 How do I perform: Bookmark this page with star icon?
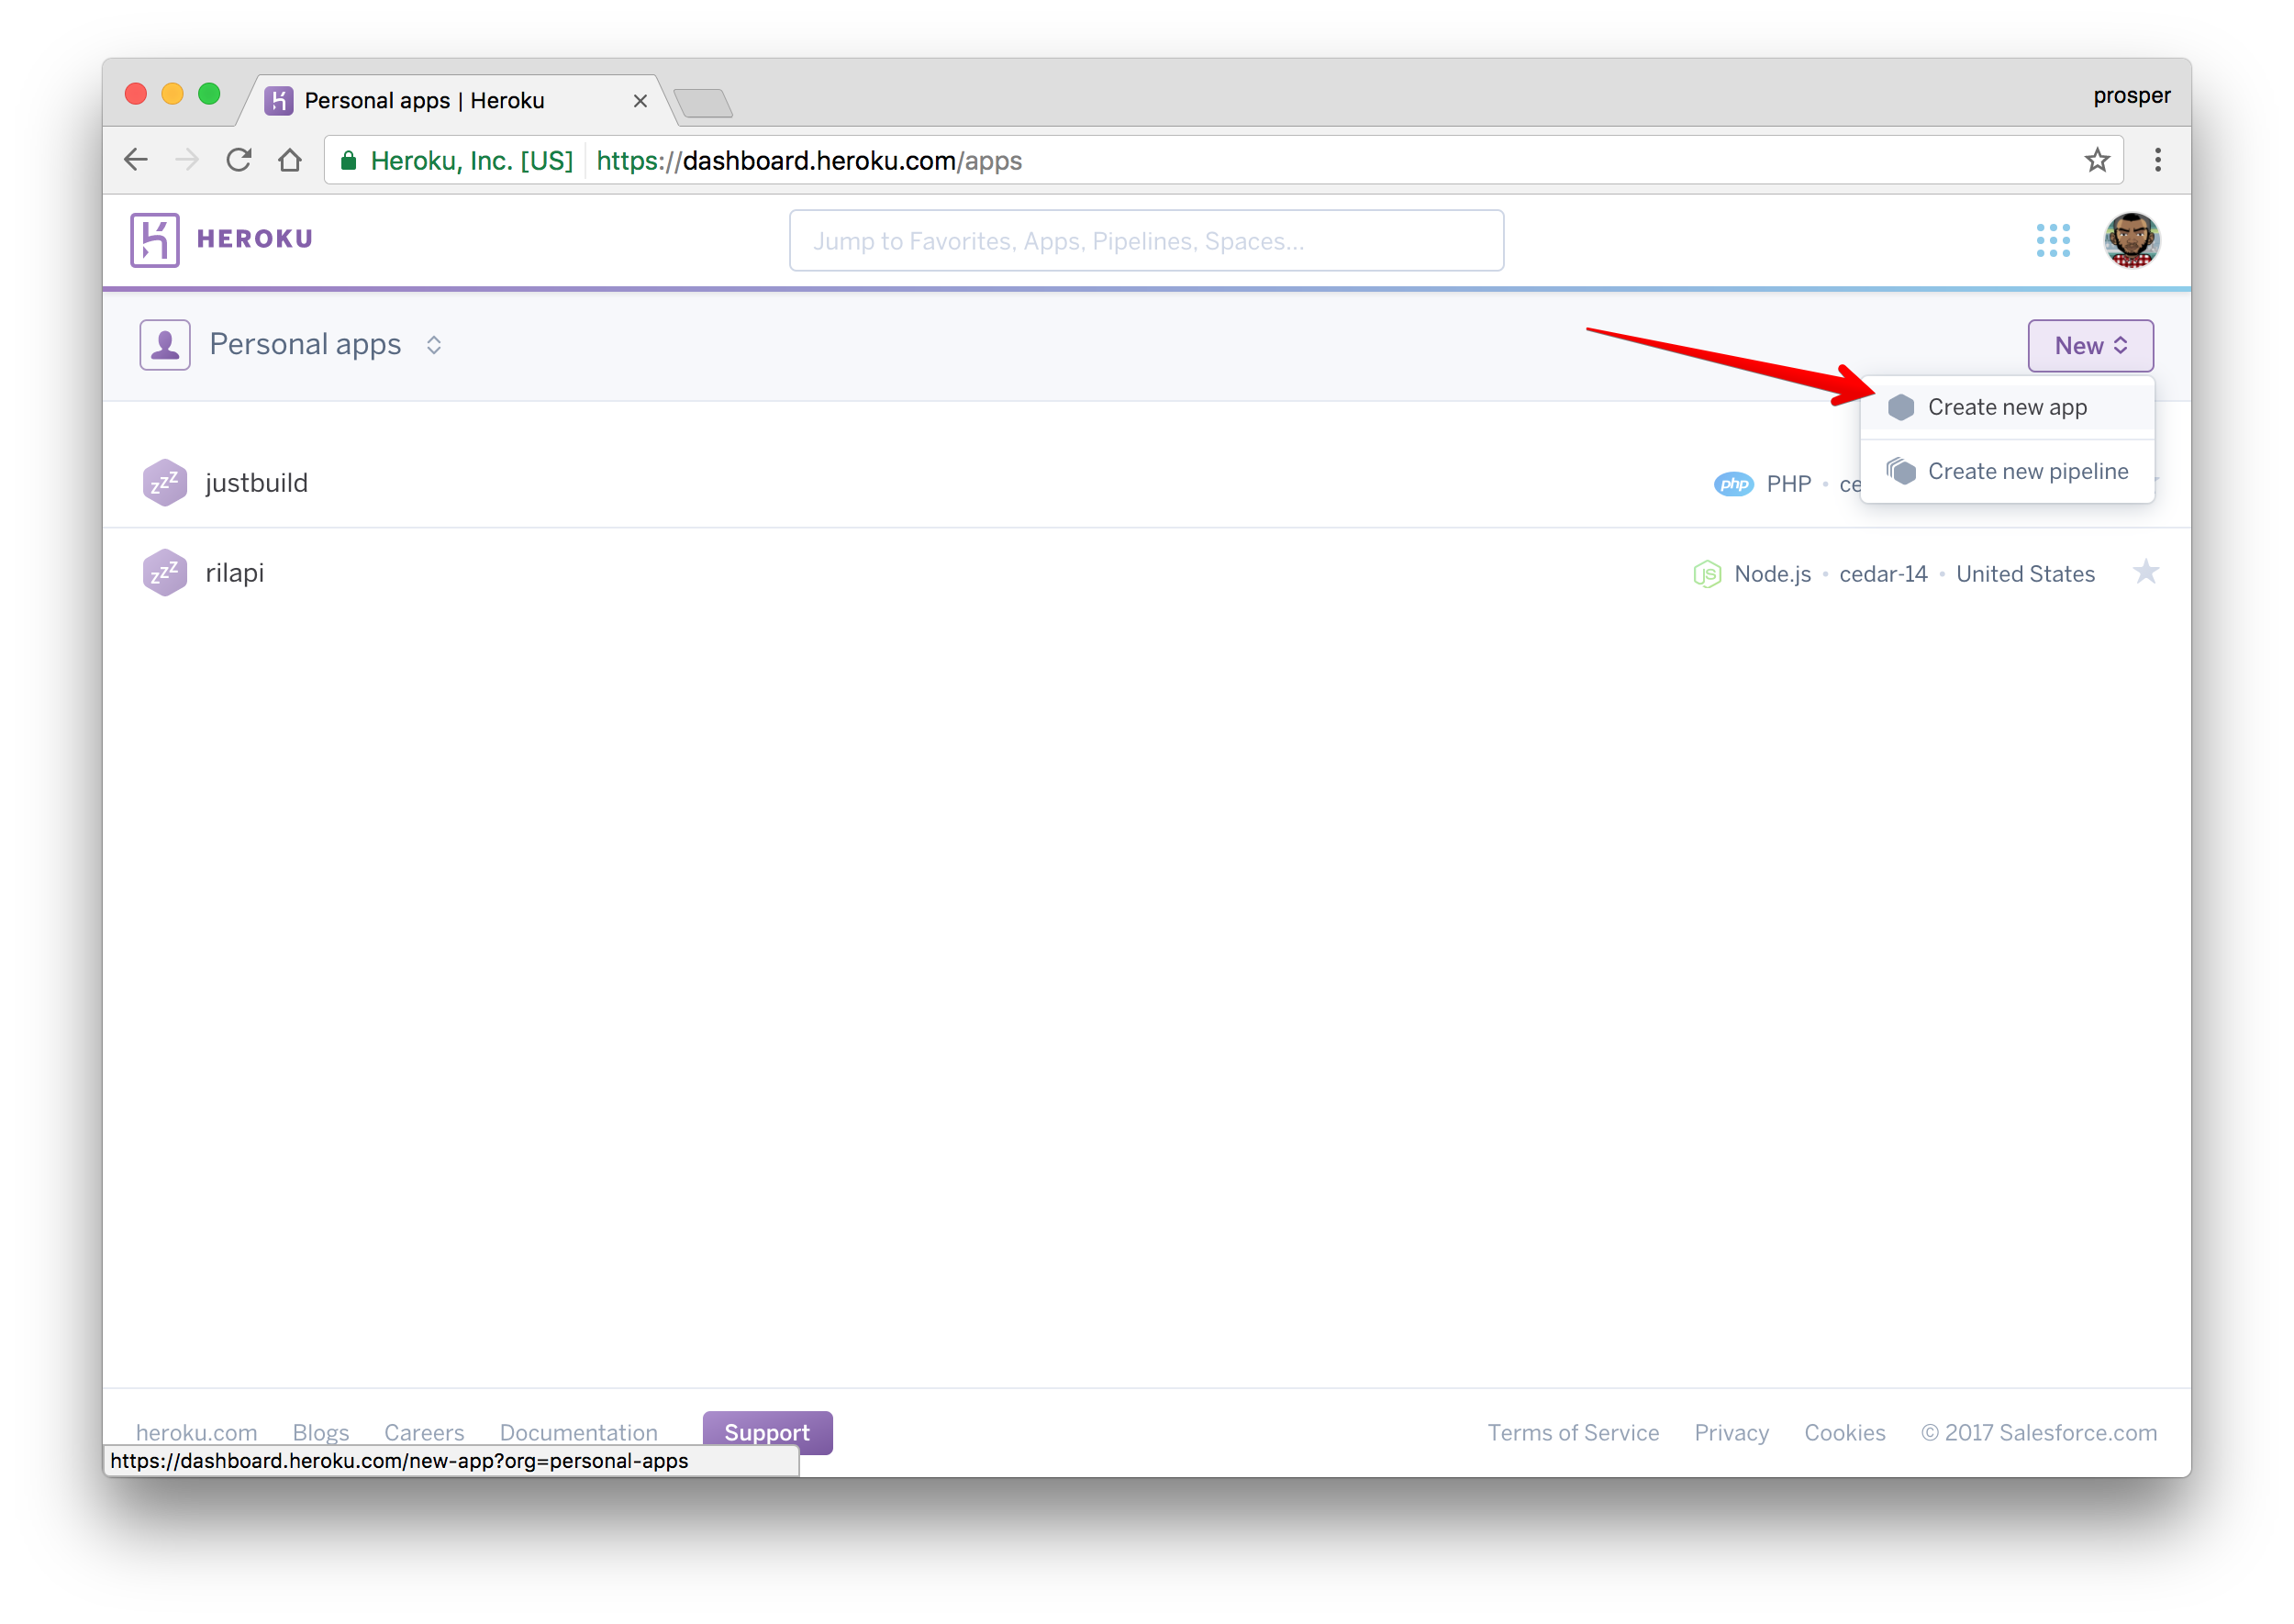2097,160
